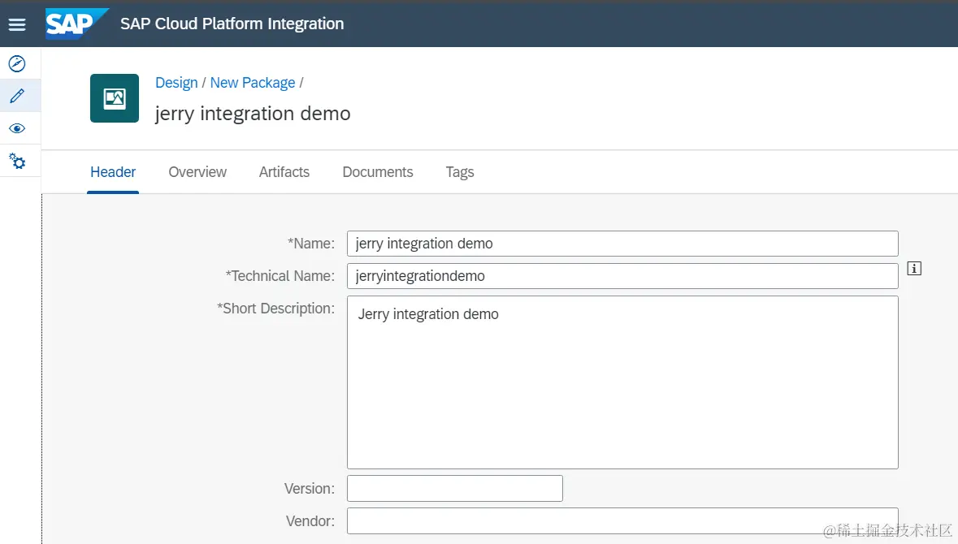The width and height of the screenshot is (958, 544).
Task: Focus the Technical Name input field
Action: click(x=622, y=276)
